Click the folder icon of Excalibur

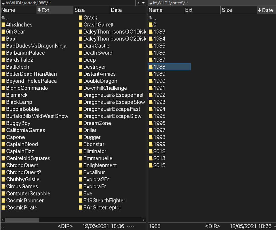tap(81, 172)
